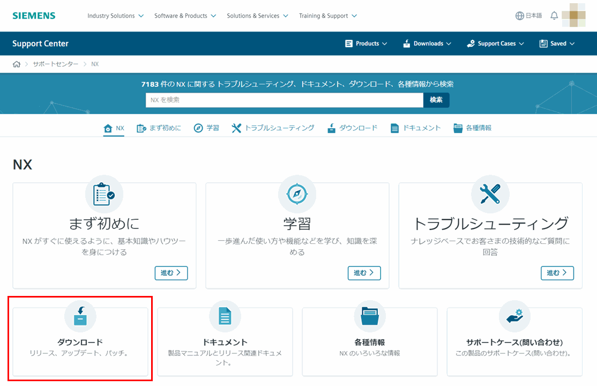The width and height of the screenshot is (597, 386).
Task: Click the サポートセンター breadcrumb link
Action: click(56, 64)
